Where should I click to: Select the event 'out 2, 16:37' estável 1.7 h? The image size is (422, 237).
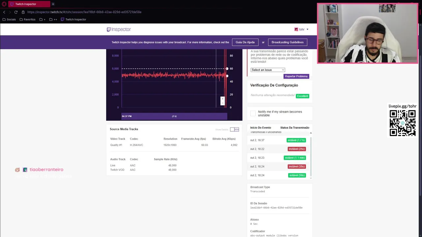(x=278, y=140)
